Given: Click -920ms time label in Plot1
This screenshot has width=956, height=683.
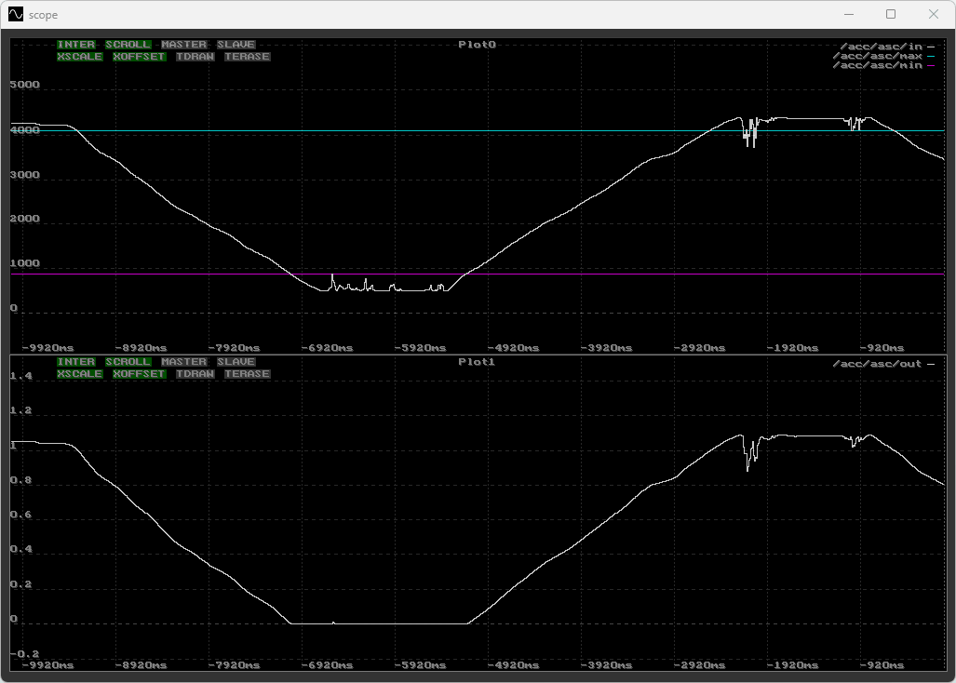Looking at the screenshot, I should pyautogui.click(x=882, y=664).
